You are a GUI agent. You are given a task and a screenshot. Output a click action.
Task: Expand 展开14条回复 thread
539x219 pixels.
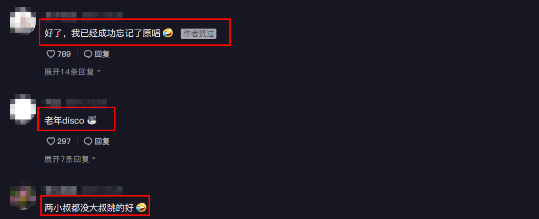tap(72, 72)
